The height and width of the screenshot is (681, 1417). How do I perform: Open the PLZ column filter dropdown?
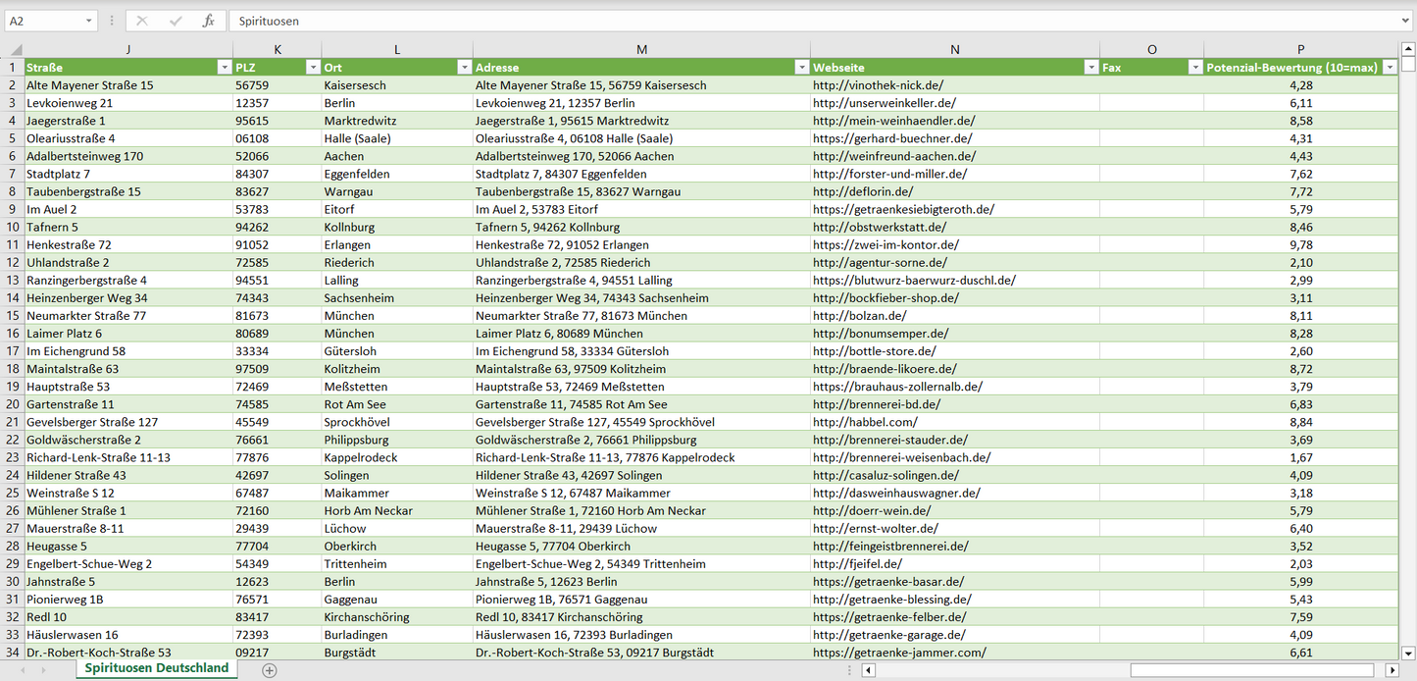pos(313,68)
